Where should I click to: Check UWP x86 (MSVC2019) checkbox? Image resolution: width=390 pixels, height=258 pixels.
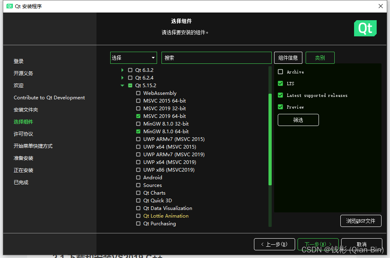pos(138,170)
